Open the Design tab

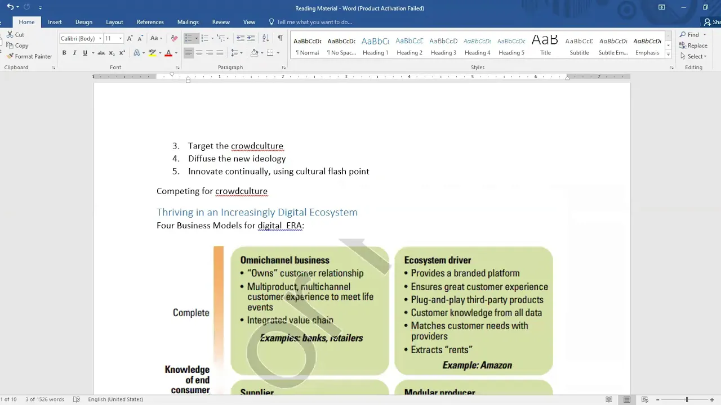(84, 22)
